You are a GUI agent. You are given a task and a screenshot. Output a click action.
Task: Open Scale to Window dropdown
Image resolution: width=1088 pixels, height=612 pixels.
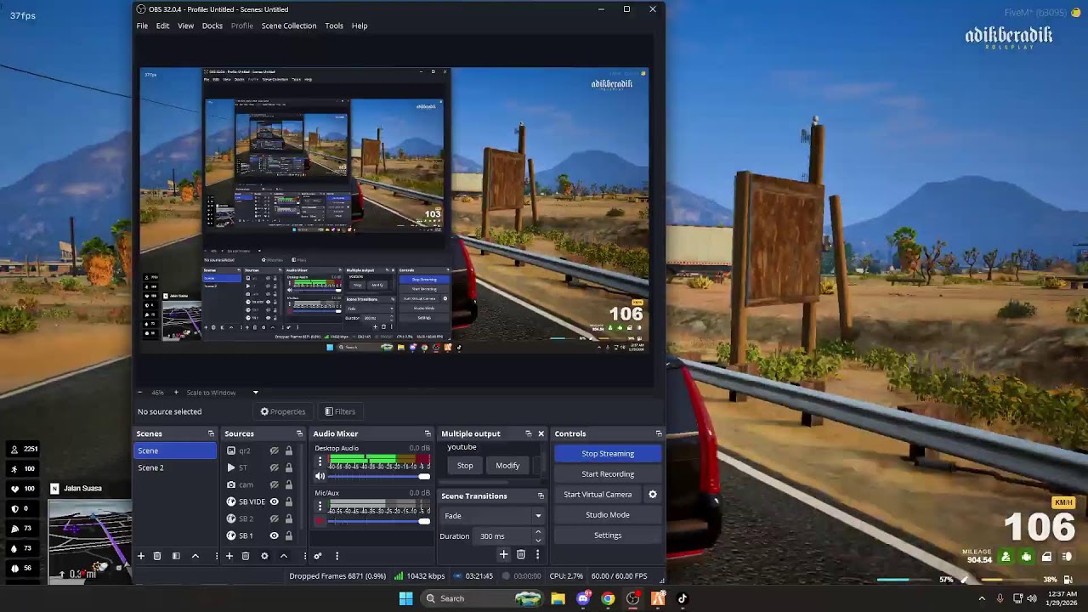coord(255,393)
